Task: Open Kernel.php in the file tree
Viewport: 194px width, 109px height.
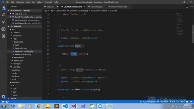Action: click(18, 61)
